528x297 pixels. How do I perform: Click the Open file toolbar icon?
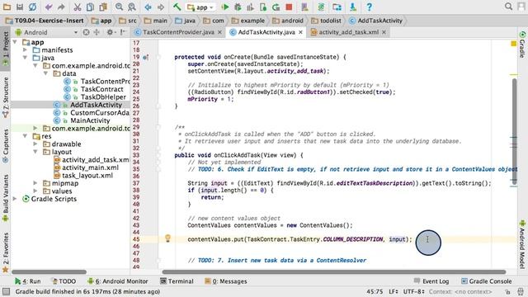coord(7,7)
